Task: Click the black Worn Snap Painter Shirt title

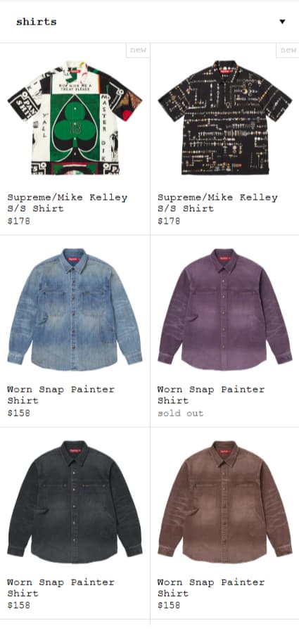Action: point(61,587)
